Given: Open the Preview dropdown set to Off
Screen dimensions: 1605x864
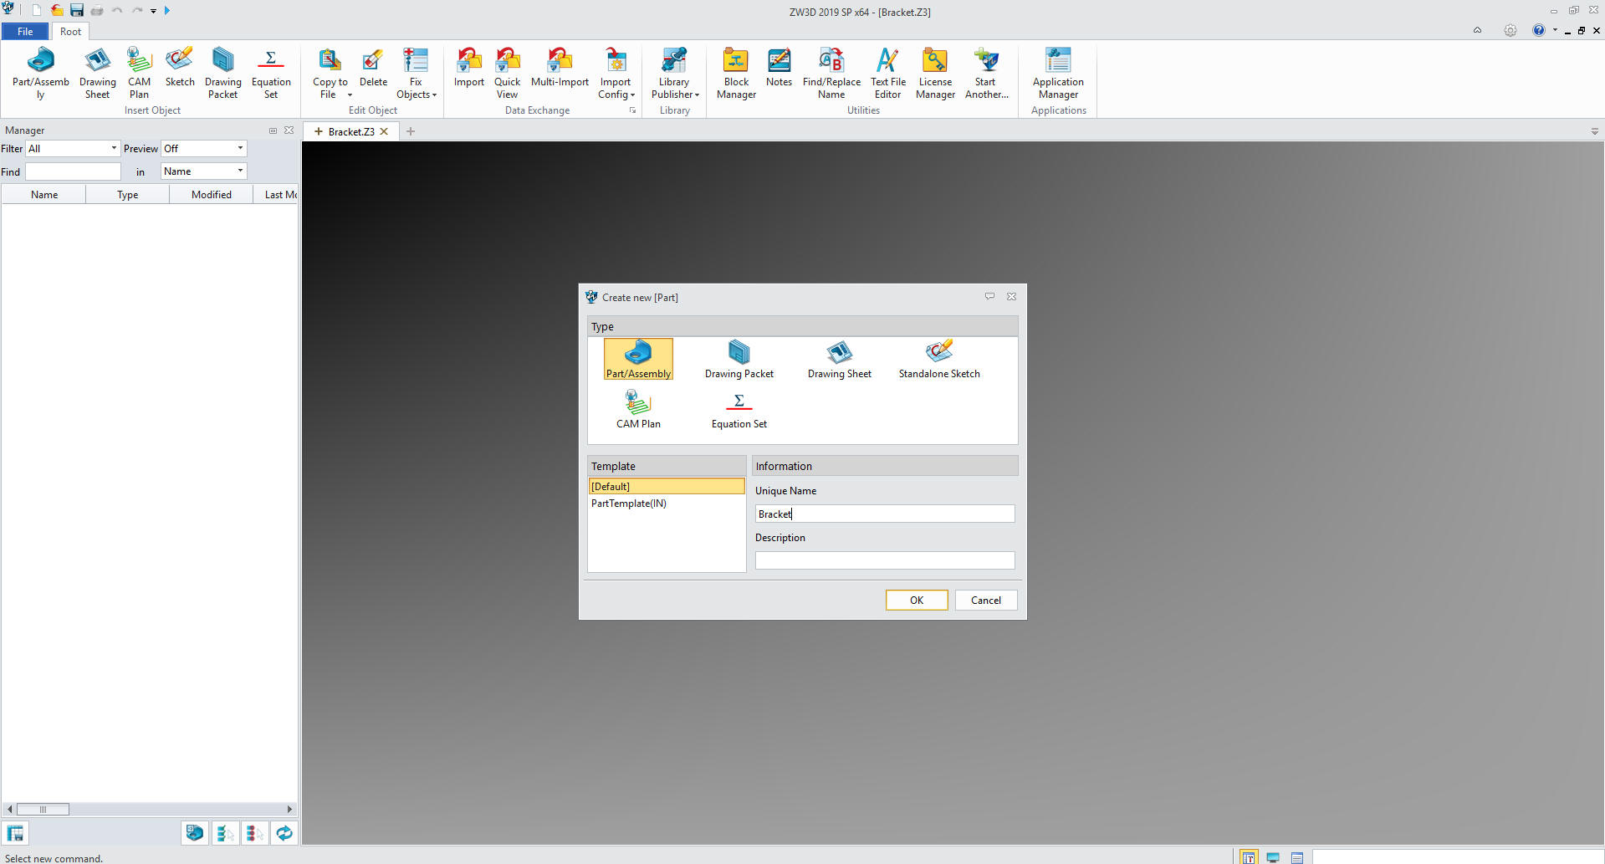Looking at the screenshot, I should pyautogui.click(x=203, y=148).
